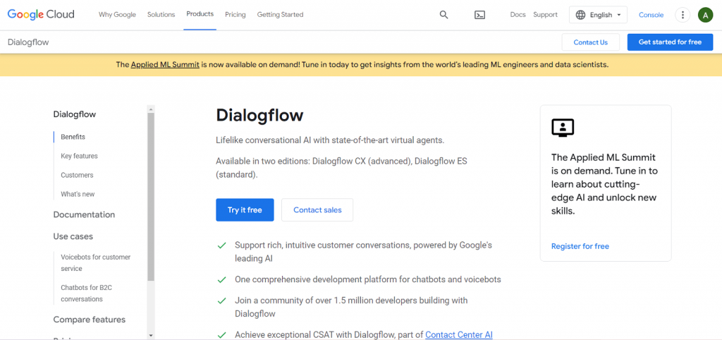Click the sidebar vertical scrollbar thumb

151,197
